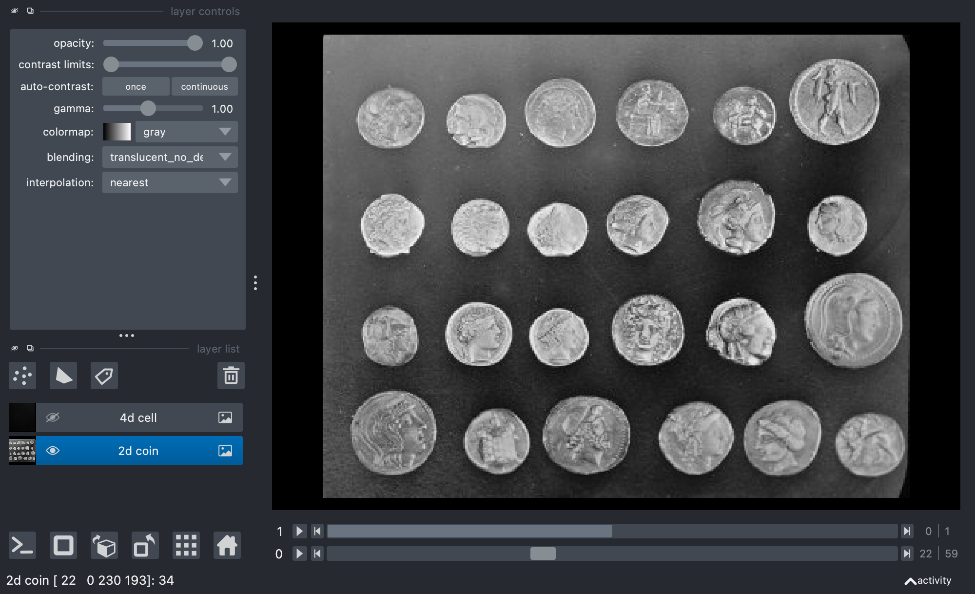
Task: Step forward on axis 0 slider
Action: 907,554
